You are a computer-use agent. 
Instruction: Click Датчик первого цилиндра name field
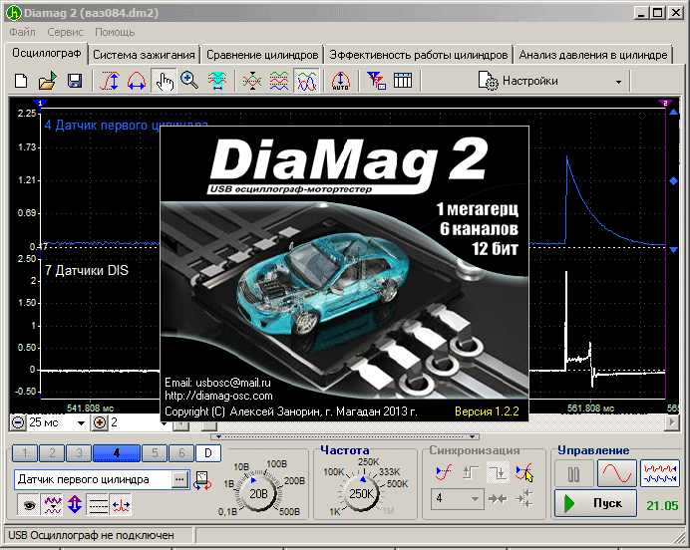click(93, 479)
